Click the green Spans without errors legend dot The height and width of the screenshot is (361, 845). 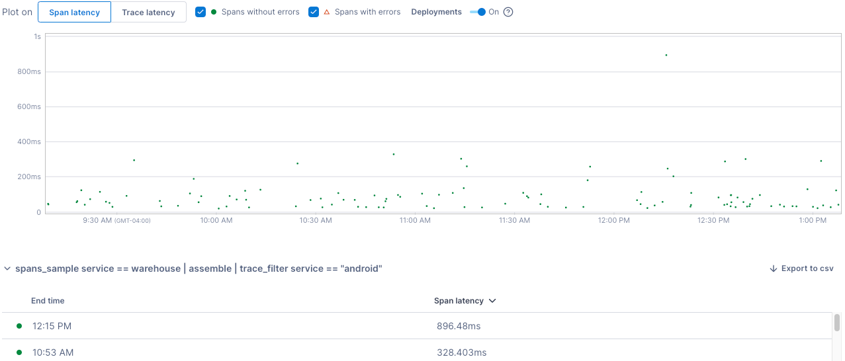pos(214,12)
